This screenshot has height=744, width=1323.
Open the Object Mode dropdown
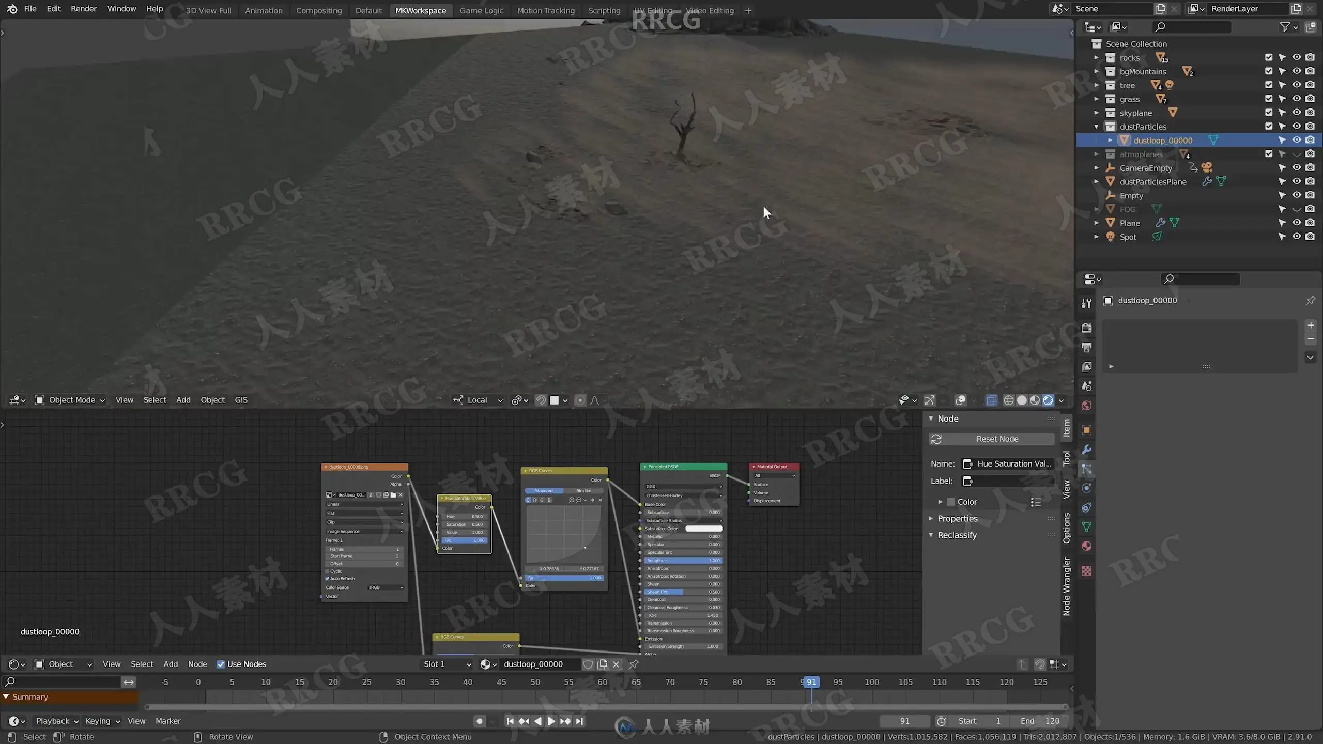click(70, 400)
